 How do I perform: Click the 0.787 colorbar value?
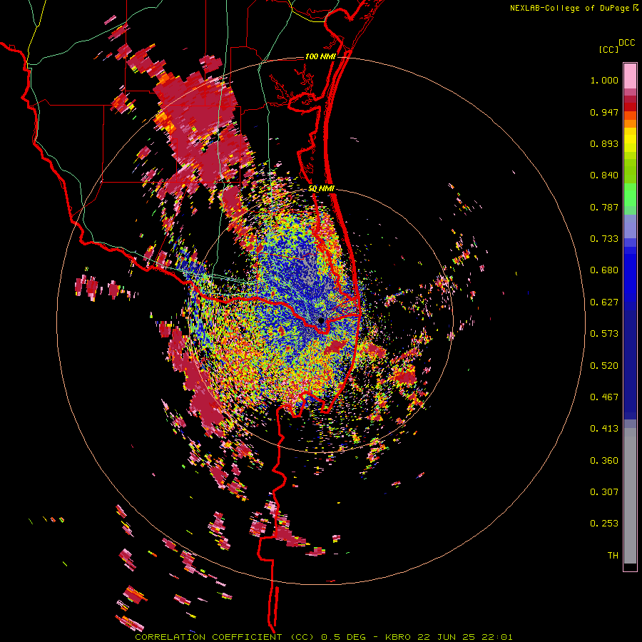point(604,207)
